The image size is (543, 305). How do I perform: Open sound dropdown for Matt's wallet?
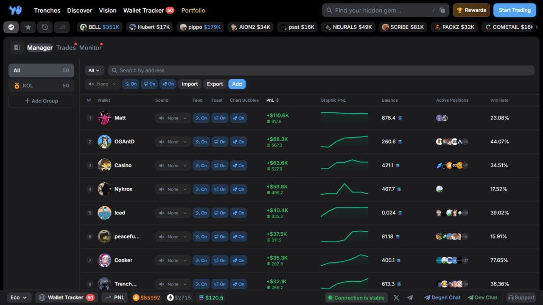pos(173,118)
